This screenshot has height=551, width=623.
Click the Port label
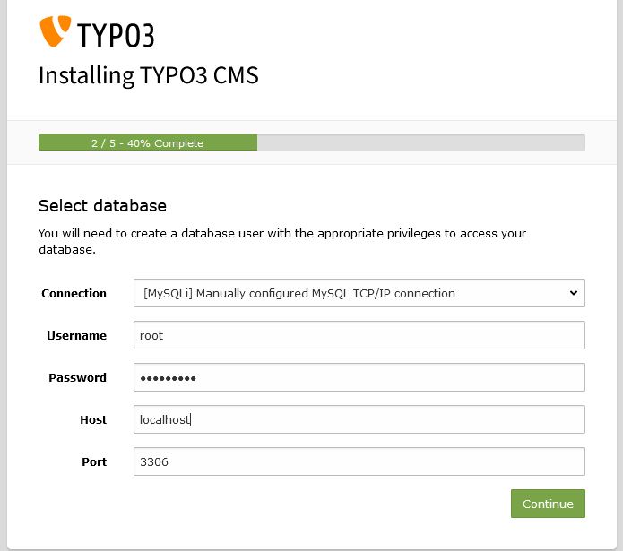coord(94,461)
